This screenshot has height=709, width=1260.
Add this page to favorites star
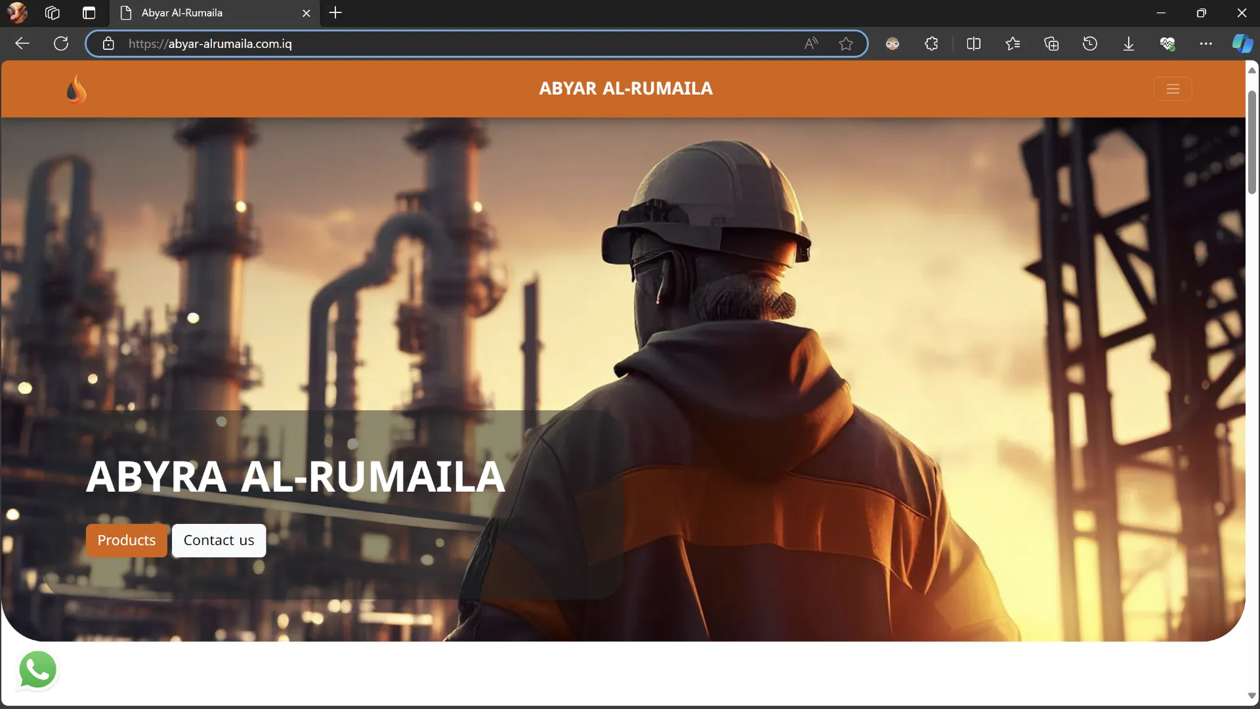point(846,44)
